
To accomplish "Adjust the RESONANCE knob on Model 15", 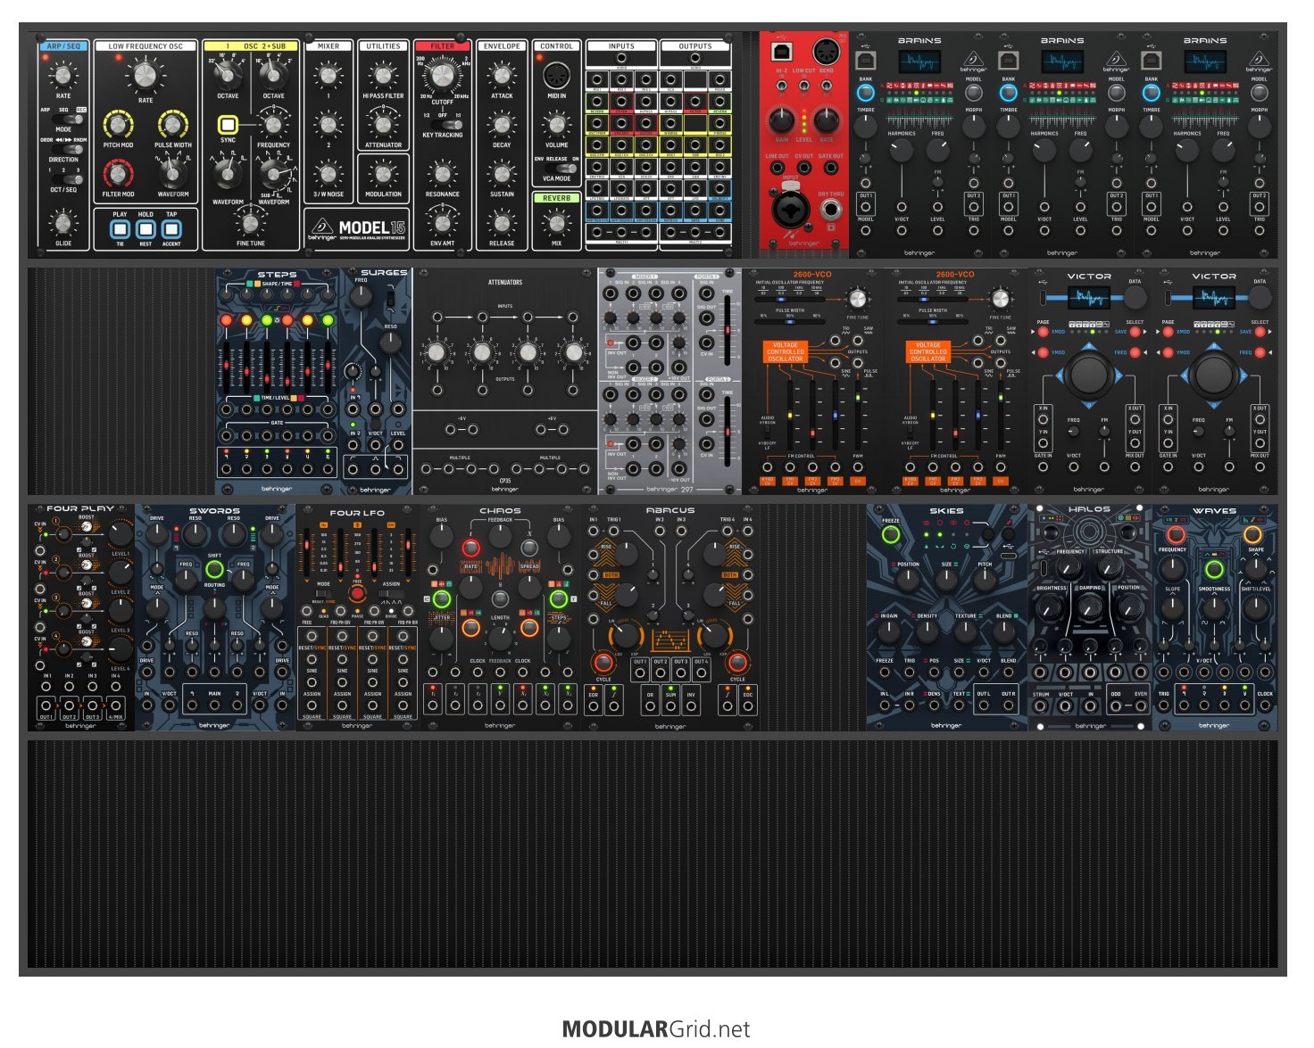I will click(443, 172).
